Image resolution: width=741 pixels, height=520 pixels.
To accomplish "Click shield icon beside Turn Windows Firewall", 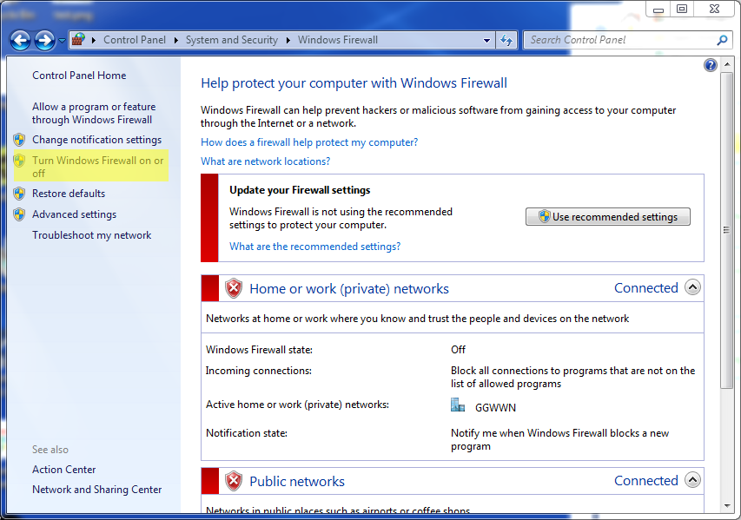I will (x=19, y=161).
